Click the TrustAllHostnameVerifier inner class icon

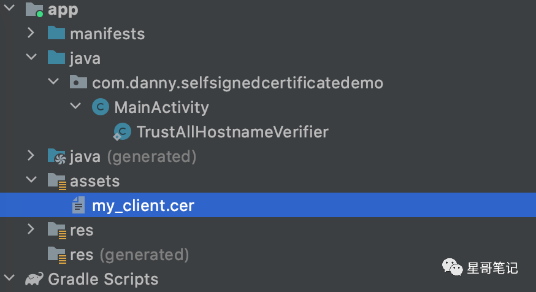[122, 132]
